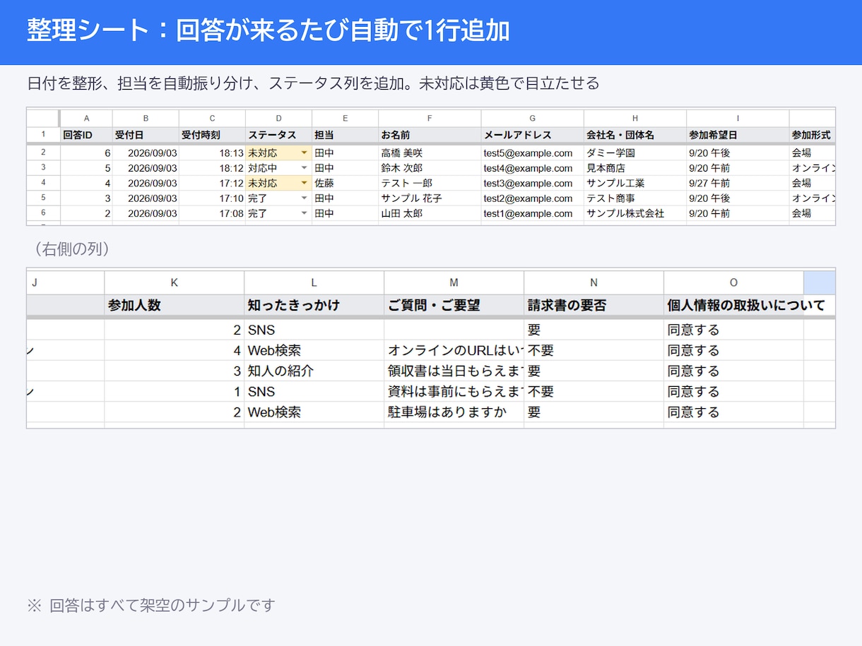Viewport: 862px width, 646px height.
Task: Click the 知人の紹介 cell
Action: tap(314, 371)
